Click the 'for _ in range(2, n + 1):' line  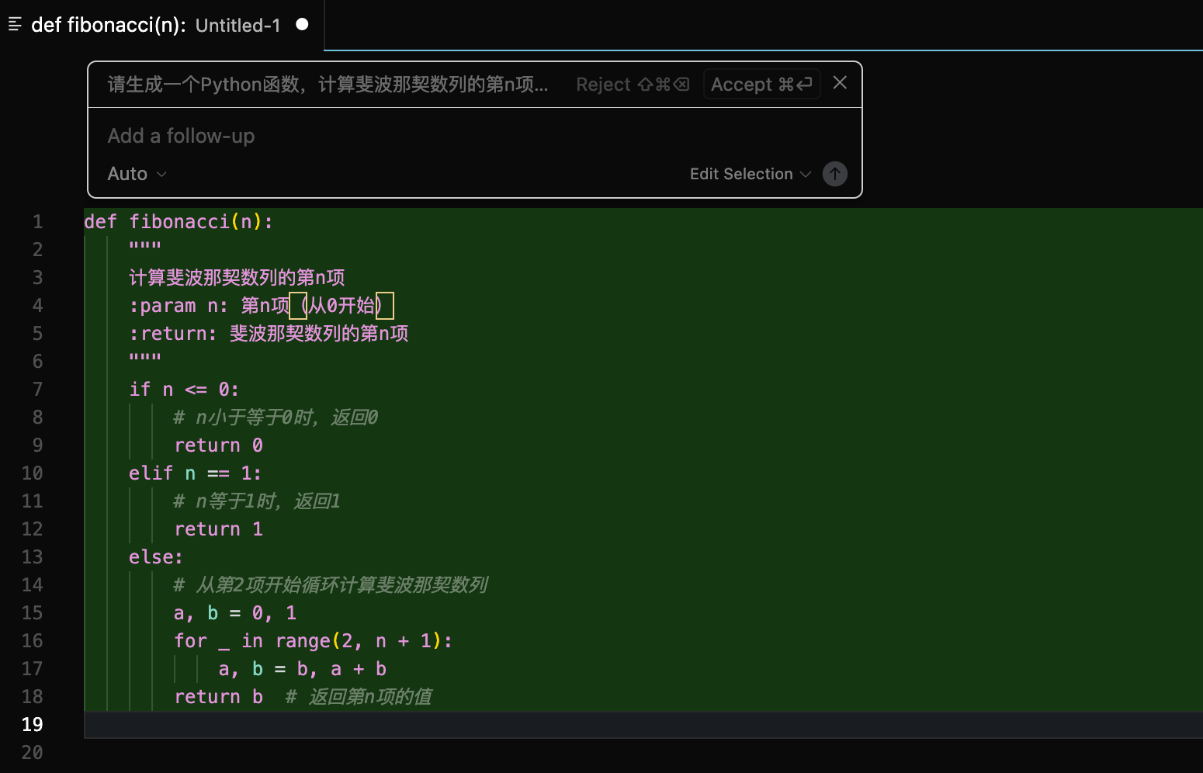(x=314, y=641)
